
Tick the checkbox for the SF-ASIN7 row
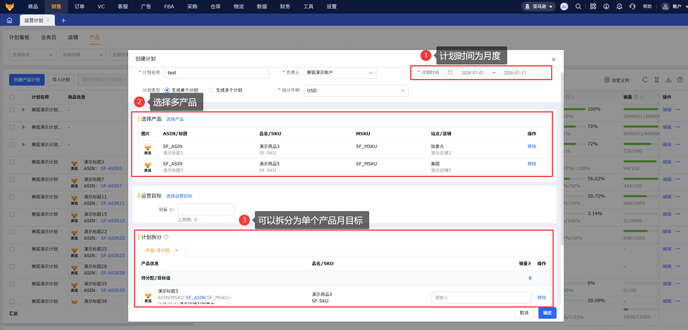tap(12, 180)
